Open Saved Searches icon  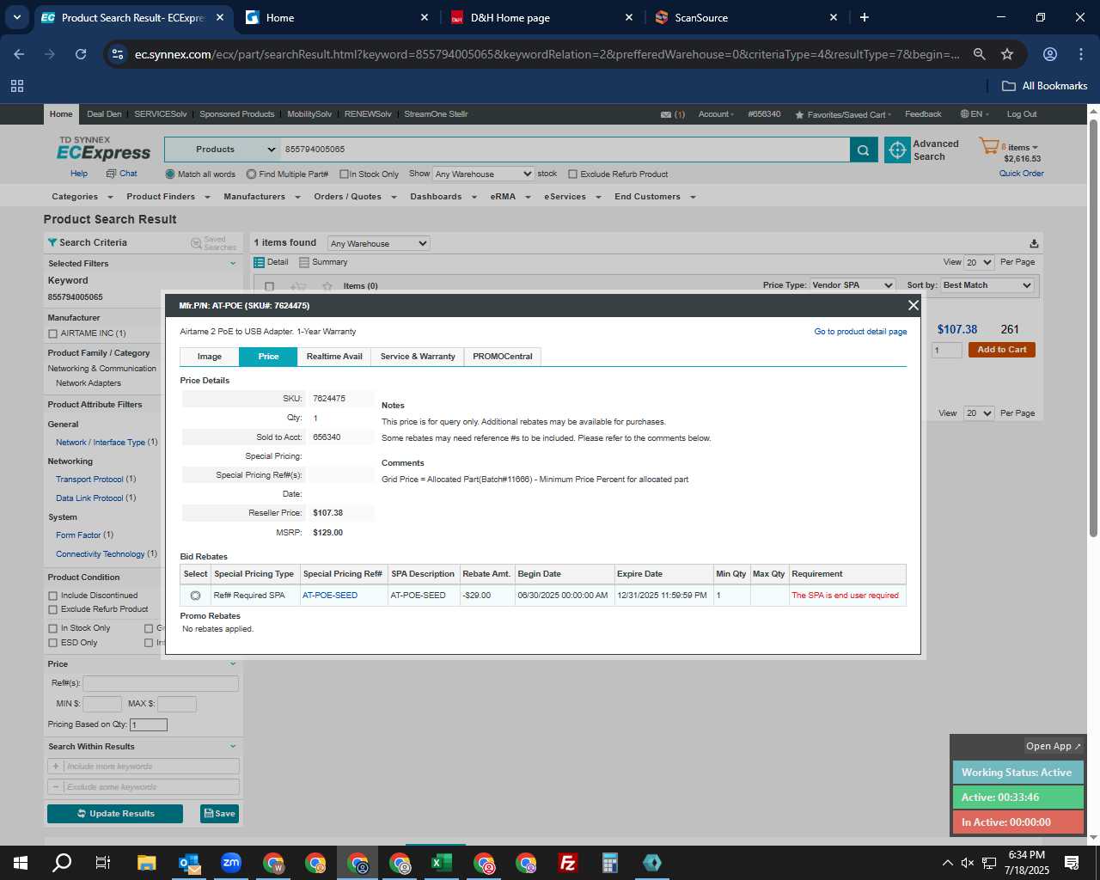(196, 243)
